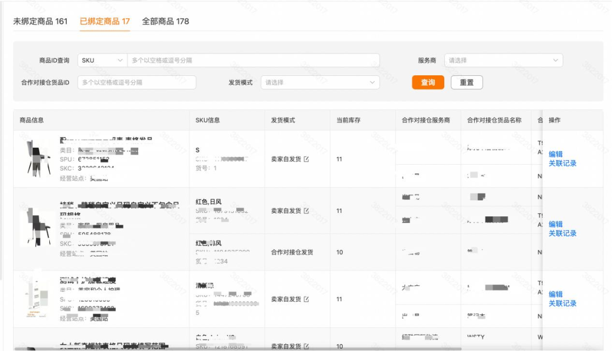Screen dimensions: 612x351
Task: Open the SKU query type dropdown
Action: [101, 60]
